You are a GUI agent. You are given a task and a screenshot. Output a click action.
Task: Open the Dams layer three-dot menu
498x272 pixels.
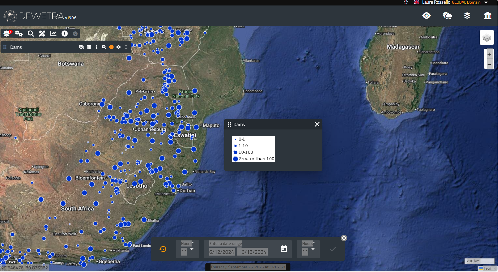click(126, 47)
